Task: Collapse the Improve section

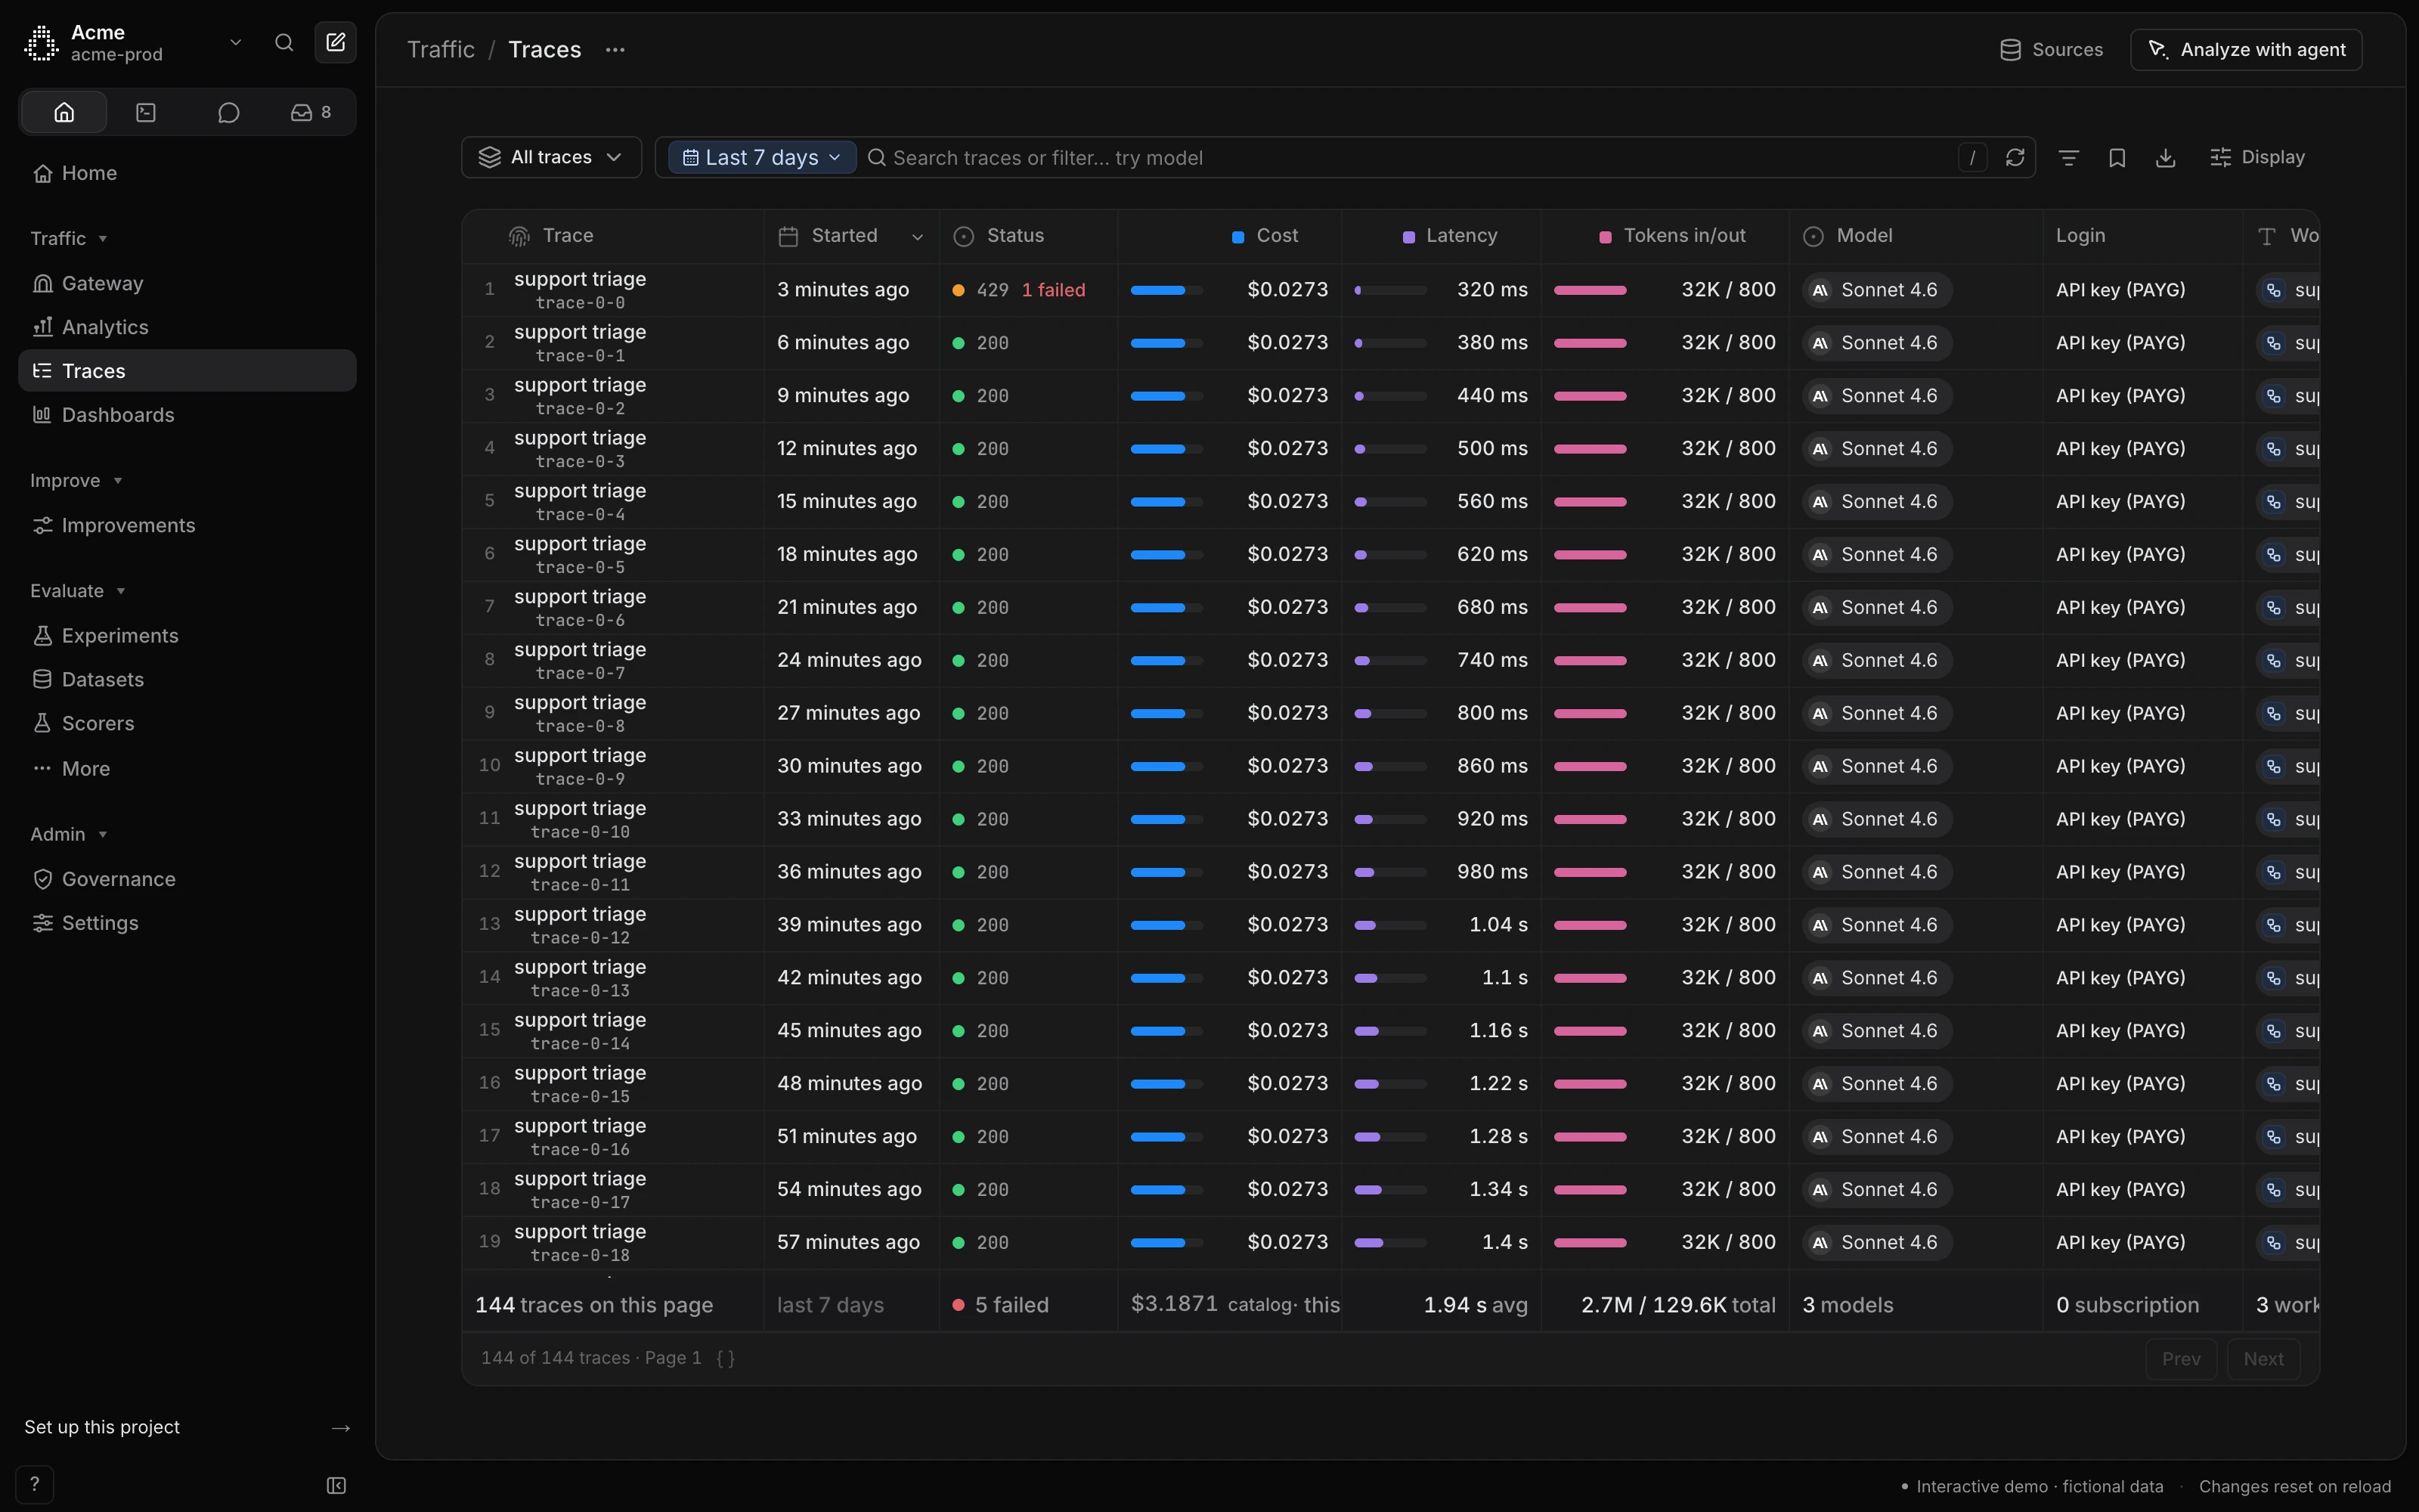Action: 76,481
